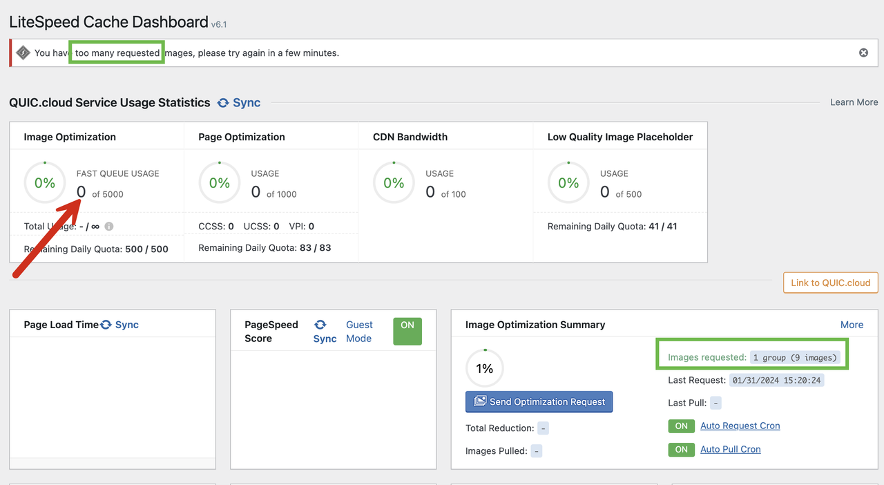This screenshot has width=884, height=485.
Task: Click the LiteSpeed diamond icon in the notice
Action: tap(23, 53)
